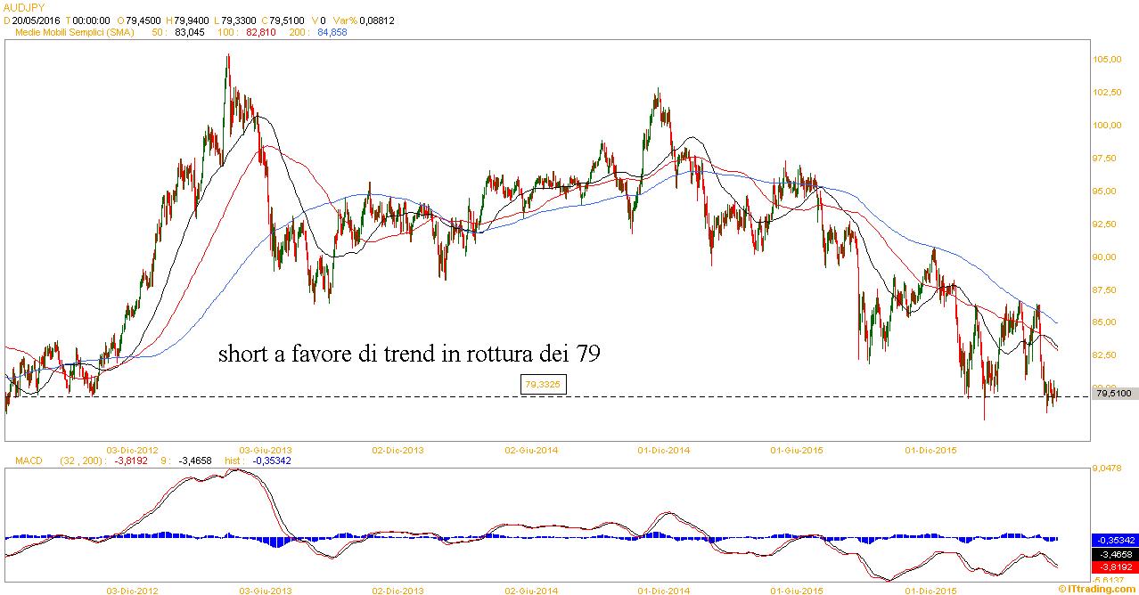Click the current price tag 79,5100
The height and width of the screenshot is (595, 1139).
point(1113,393)
